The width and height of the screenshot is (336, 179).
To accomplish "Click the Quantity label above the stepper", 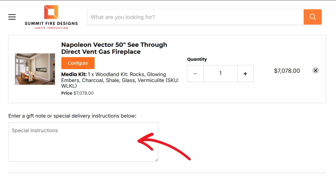I will [x=197, y=59].
